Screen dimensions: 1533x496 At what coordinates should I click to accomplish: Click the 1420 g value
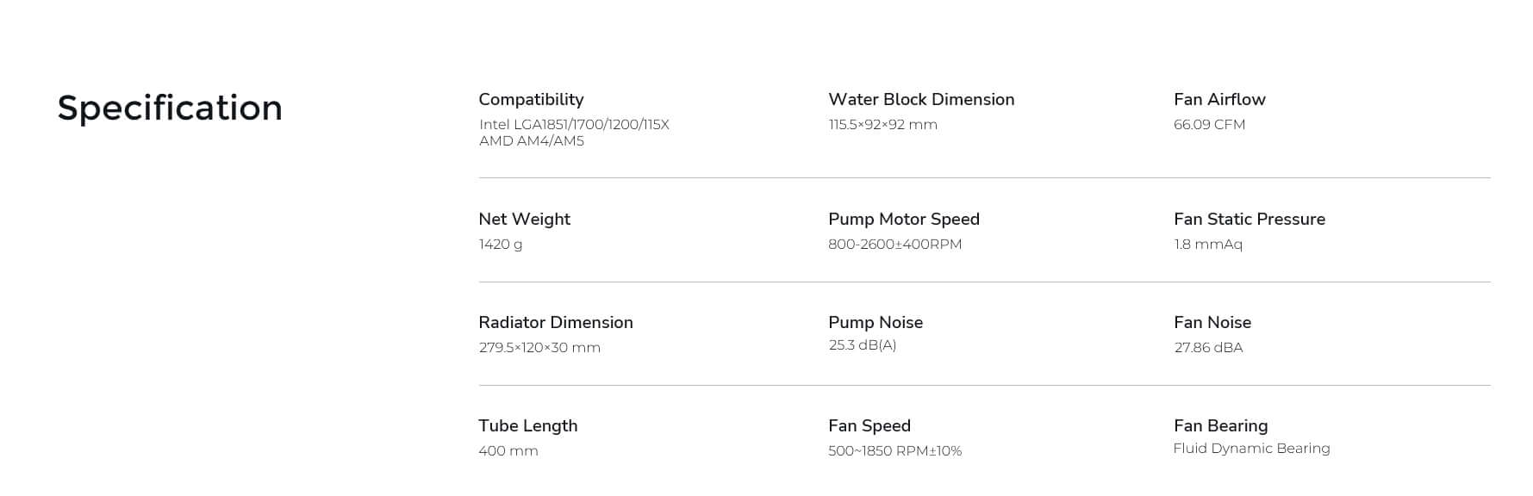[501, 245]
